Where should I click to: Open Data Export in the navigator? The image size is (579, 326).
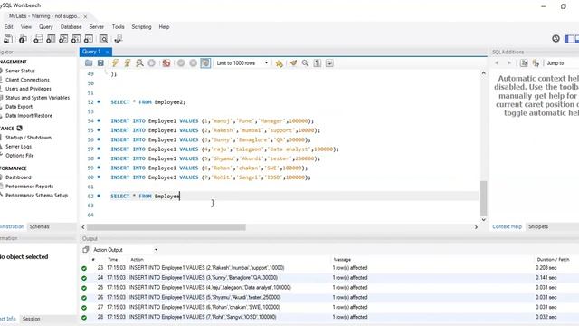click(19, 107)
